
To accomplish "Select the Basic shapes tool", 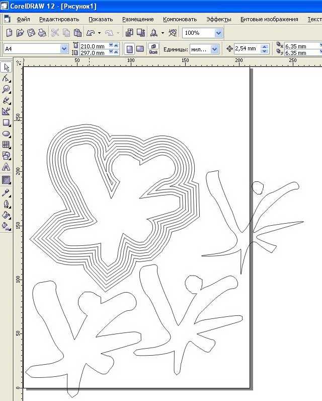I will click(x=6, y=156).
